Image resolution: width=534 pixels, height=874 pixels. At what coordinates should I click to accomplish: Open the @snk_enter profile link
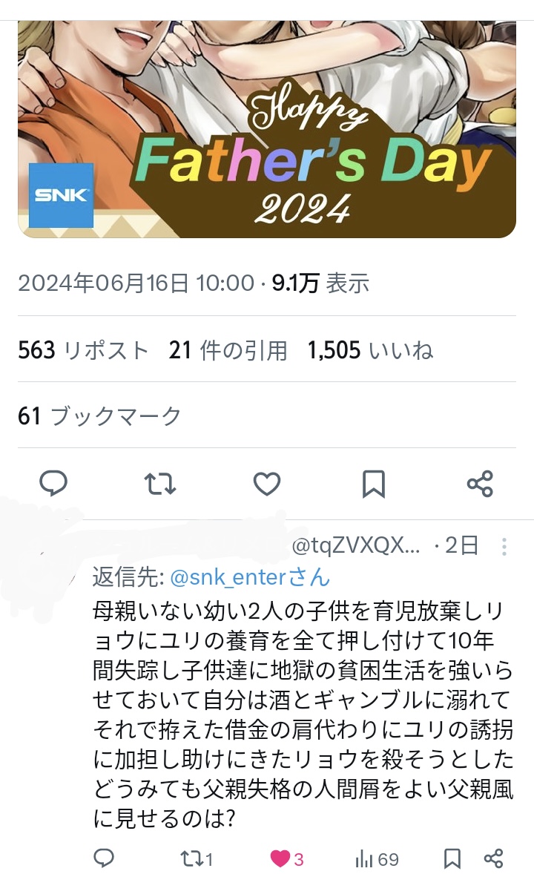(x=250, y=577)
